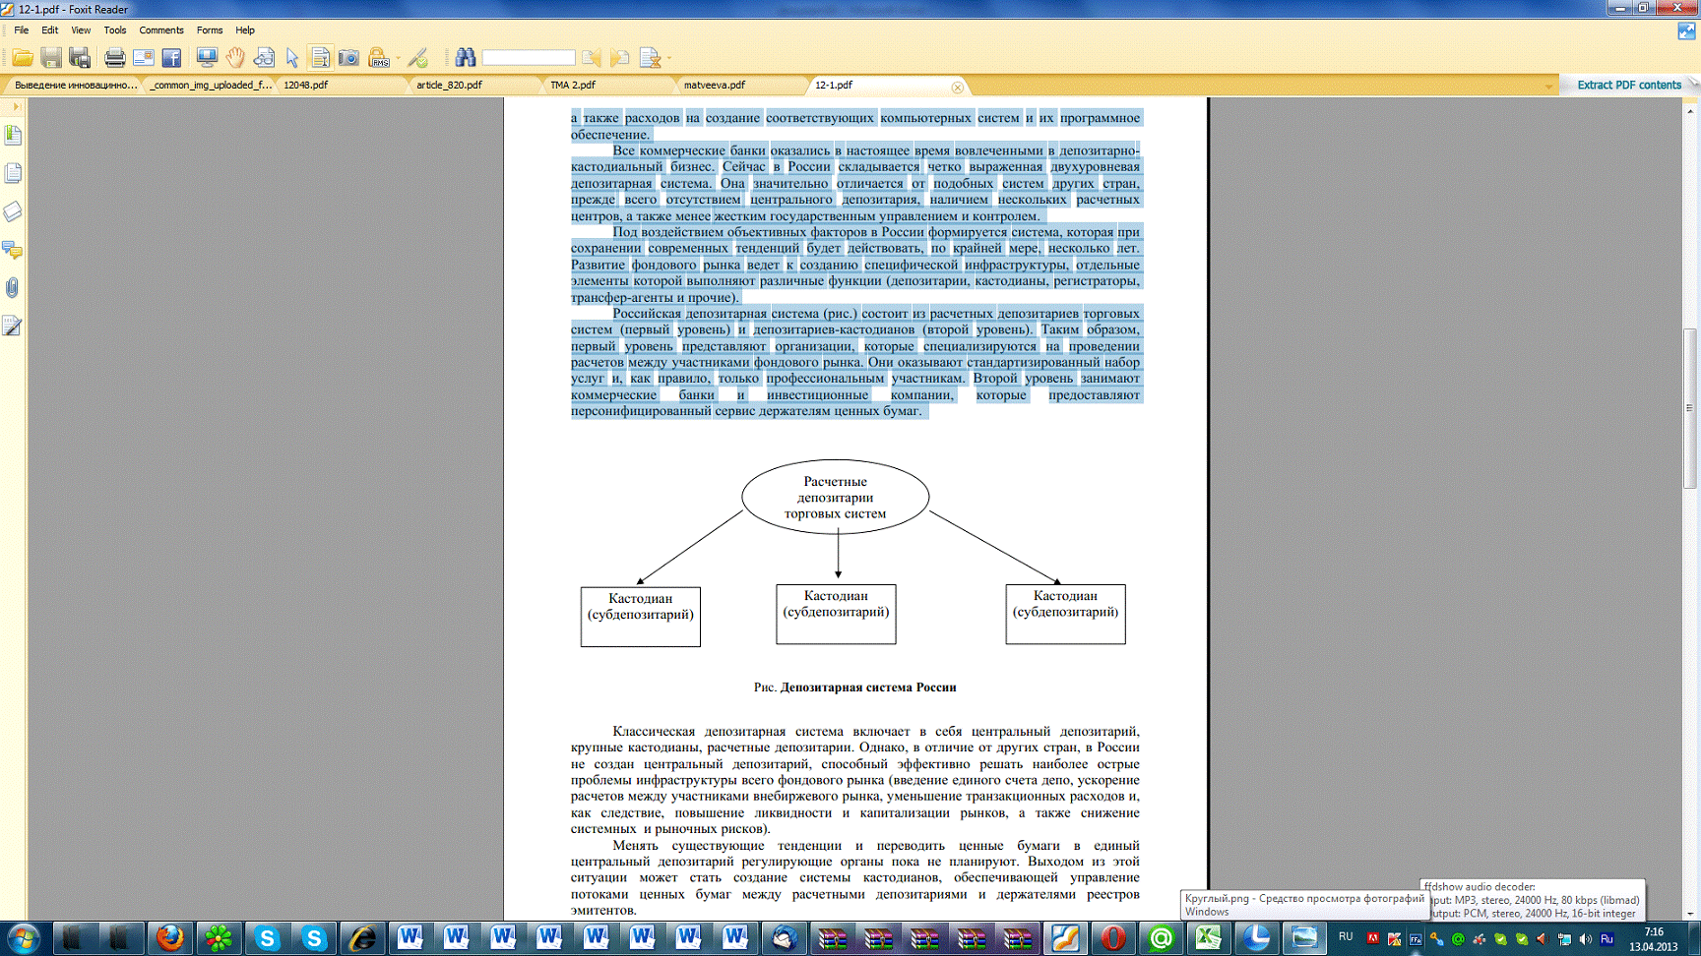This screenshot has height=956, width=1701.
Task: Toggle the Select Text tool
Action: (x=320, y=58)
